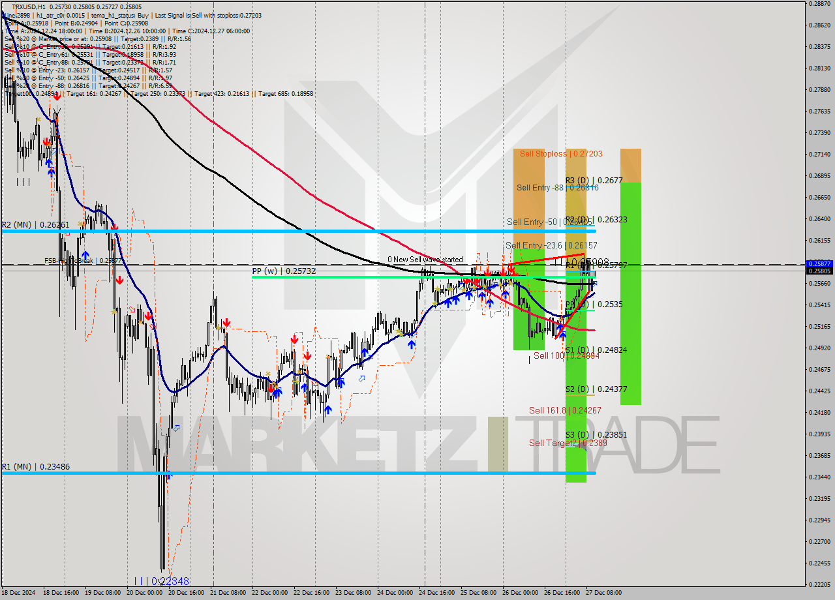The image size is (835, 600).
Task: Click the '24 Dec 16:00' time axis label
Action: 436,593
